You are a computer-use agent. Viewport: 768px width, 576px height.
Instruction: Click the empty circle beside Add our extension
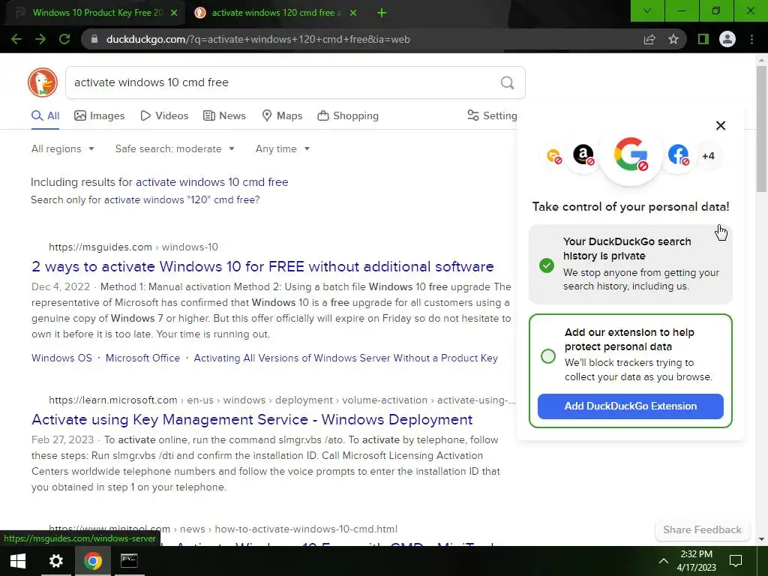point(548,356)
